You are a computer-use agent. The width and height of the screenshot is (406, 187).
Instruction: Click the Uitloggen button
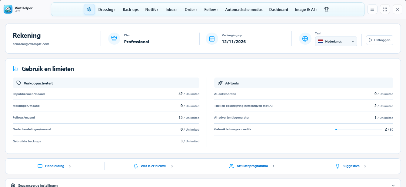point(380,40)
